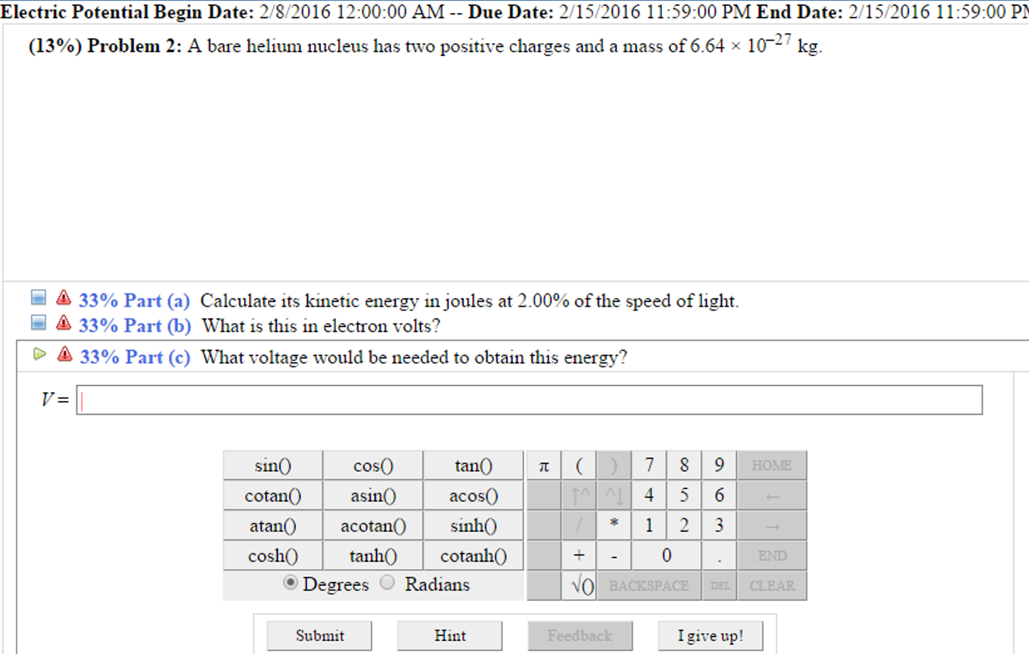The image size is (1029, 654).
Task: Click the superscript up-arrow caret key
Action: pos(579,496)
